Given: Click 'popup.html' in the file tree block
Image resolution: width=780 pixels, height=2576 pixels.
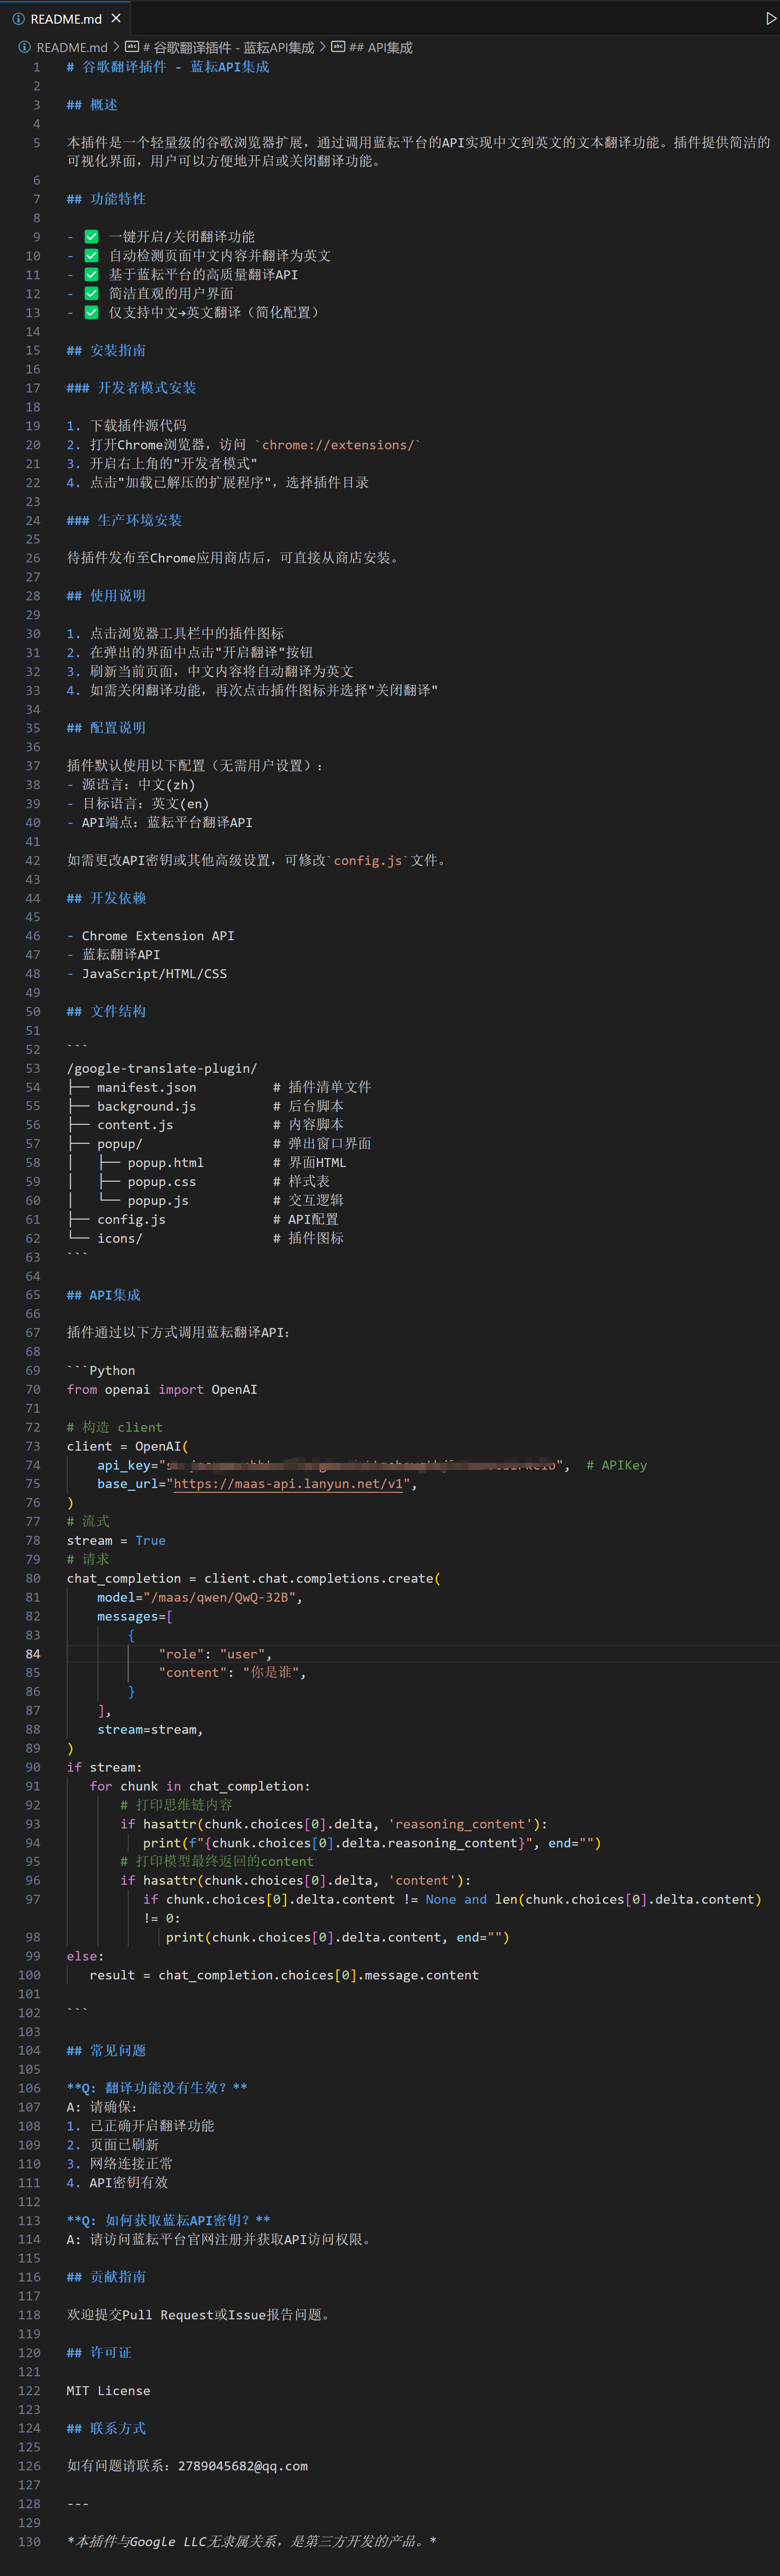Looking at the screenshot, I should tap(166, 1162).
